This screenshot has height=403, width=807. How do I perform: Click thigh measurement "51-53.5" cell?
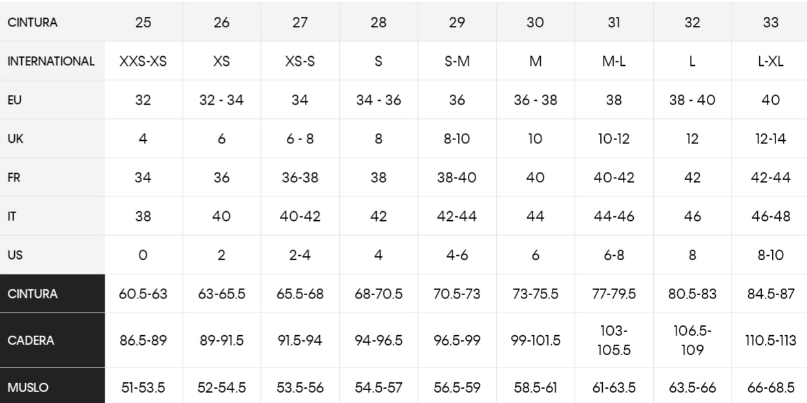point(143,388)
